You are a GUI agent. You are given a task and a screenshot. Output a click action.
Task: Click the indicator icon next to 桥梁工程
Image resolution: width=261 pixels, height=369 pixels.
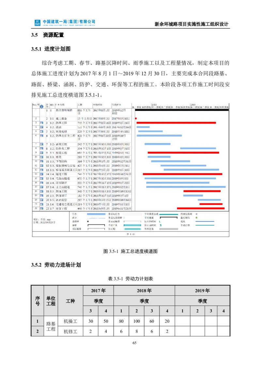pos(41,153)
